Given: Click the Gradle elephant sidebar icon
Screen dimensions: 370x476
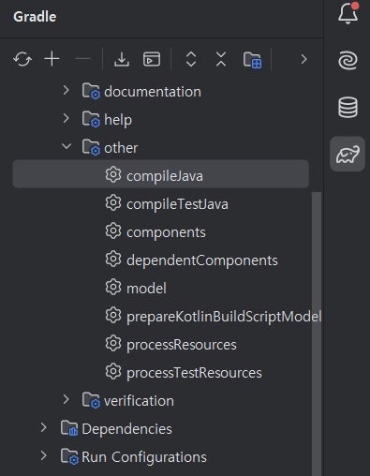Looking at the screenshot, I should pos(348,155).
